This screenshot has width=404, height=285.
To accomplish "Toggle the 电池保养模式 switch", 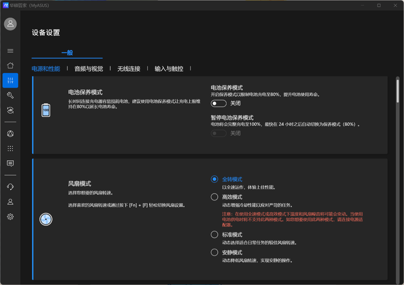I will (x=218, y=104).
